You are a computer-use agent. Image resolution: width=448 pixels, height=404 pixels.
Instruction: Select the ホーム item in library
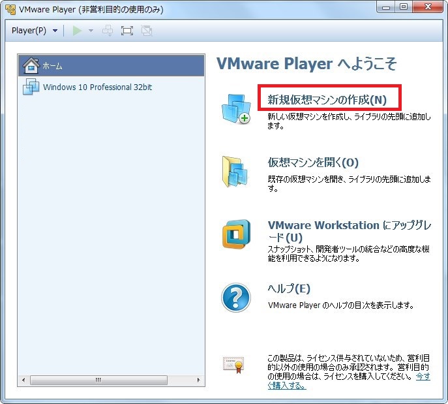tap(111, 65)
